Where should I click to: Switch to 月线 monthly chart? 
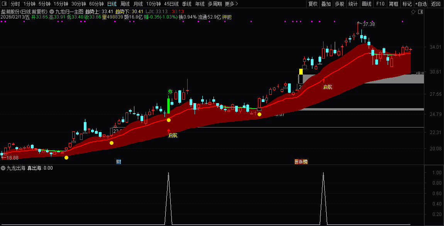(x=138, y=4)
